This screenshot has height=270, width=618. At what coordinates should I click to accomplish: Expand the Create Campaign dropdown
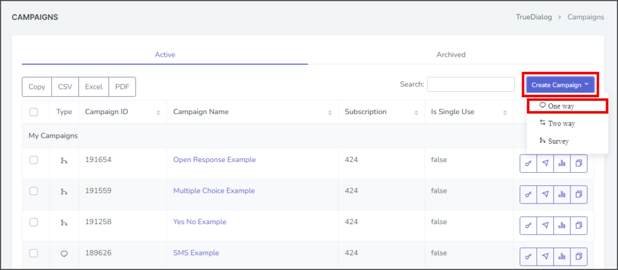560,85
